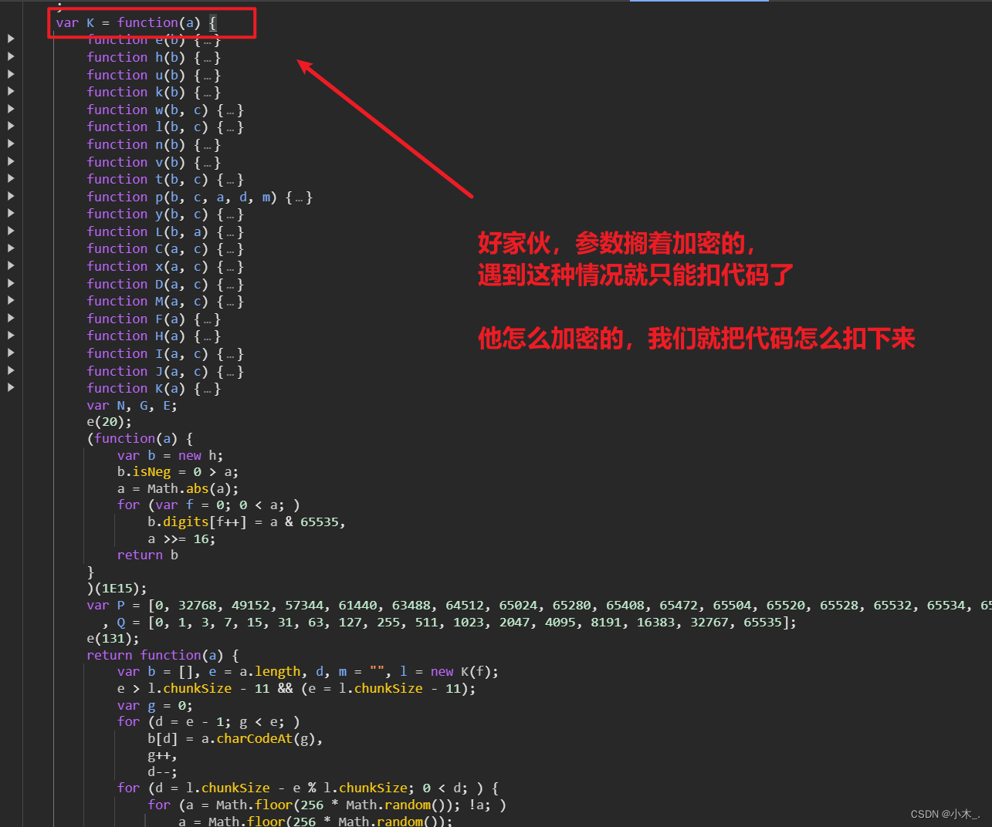Click the 'var g = 0;' line
The height and width of the screenshot is (827, 992).
[155, 706]
